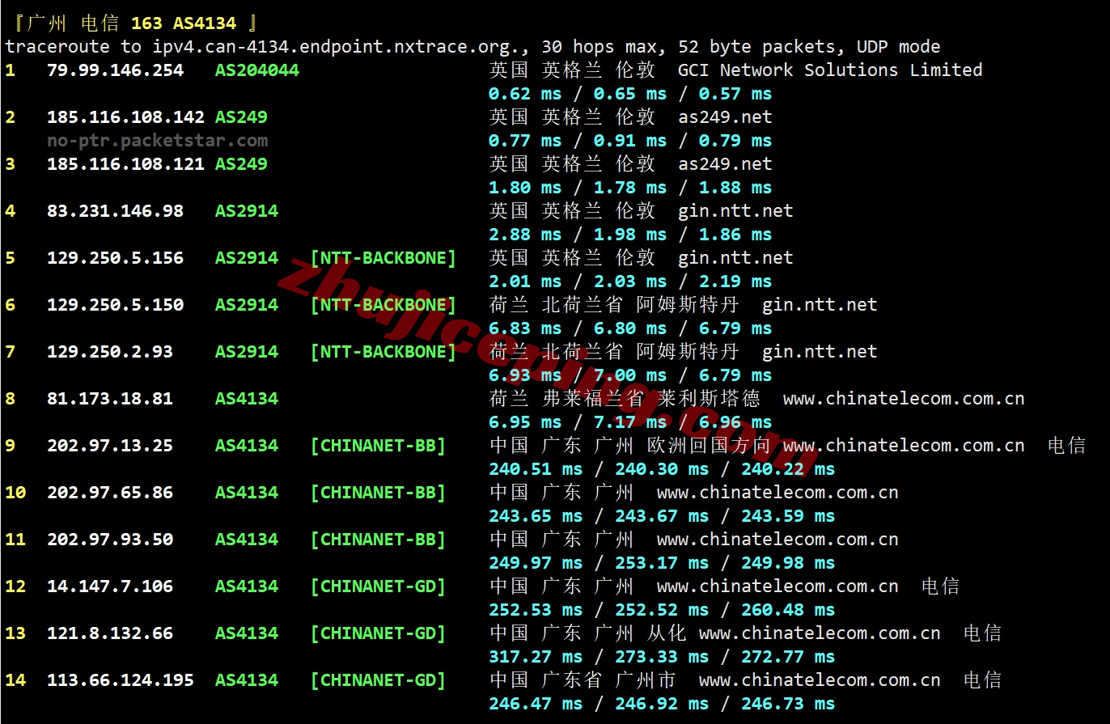Click the final hop IP address 113.66.124.195
This screenshot has height=724, width=1110.
[x=120, y=680]
